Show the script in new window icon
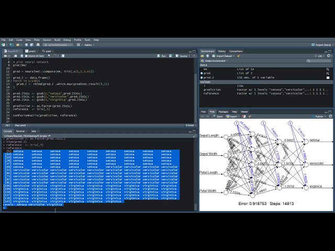The height and width of the screenshot is (251, 335). pyautogui.click(x=15, y=56)
